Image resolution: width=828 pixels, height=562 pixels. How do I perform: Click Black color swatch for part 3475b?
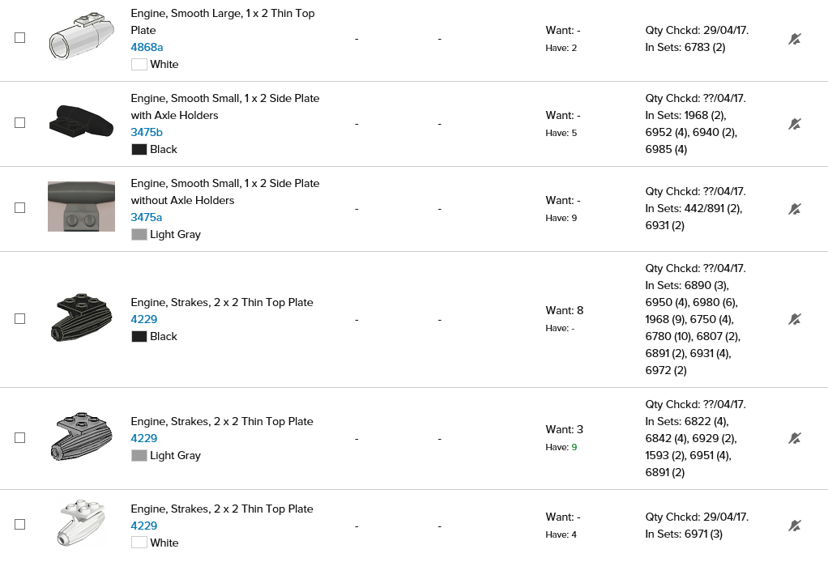(x=139, y=150)
